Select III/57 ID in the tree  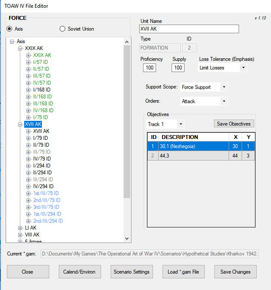(x=41, y=76)
